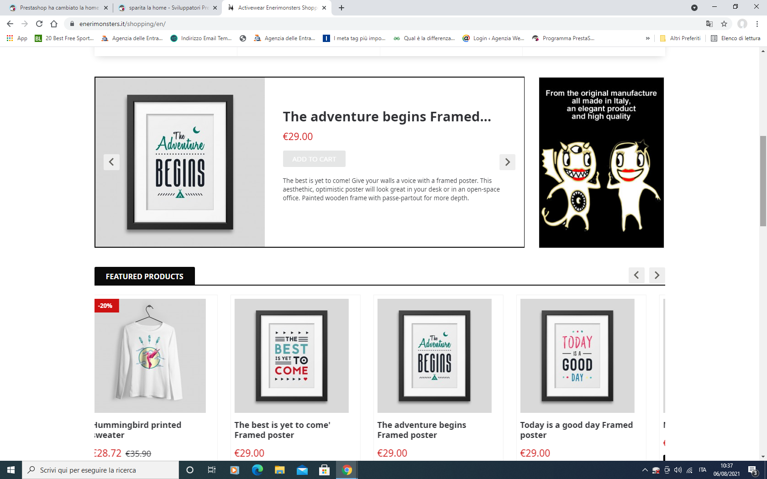Screen dimensions: 767x479
Task: Reload the current page
Action: pos(39,24)
